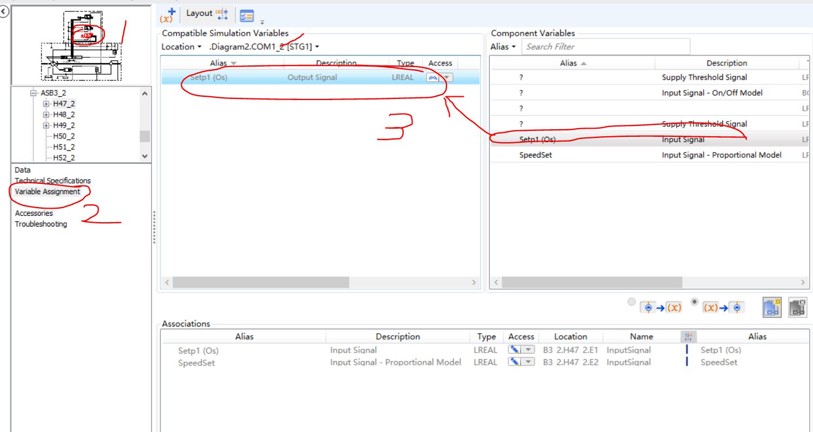Screen dimensions: 813x432
Task: Select component-to-variable direction radio button
Action: click(x=631, y=302)
